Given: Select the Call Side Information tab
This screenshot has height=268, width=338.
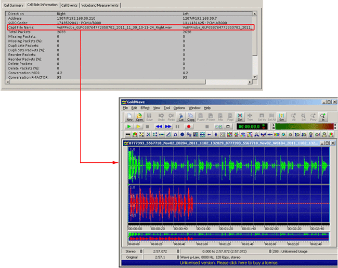Looking at the screenshot, I should point(42,5).
